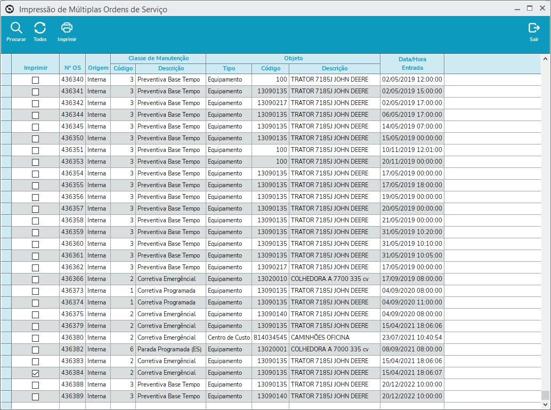
Task: Click date cell '20/11/2019 00:00:00'
Action: click(x=412, y=162)
